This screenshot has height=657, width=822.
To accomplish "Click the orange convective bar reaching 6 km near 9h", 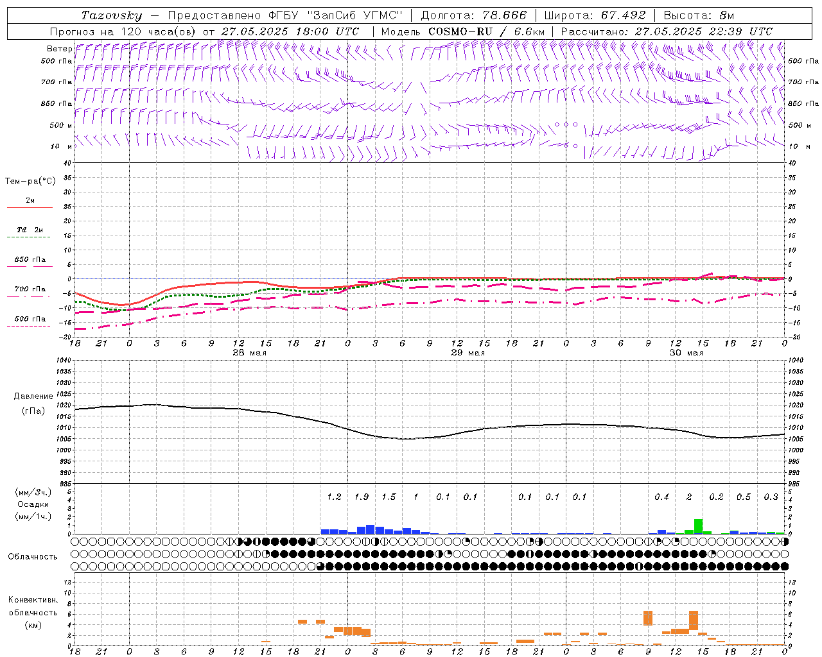I will click(648, 618).
